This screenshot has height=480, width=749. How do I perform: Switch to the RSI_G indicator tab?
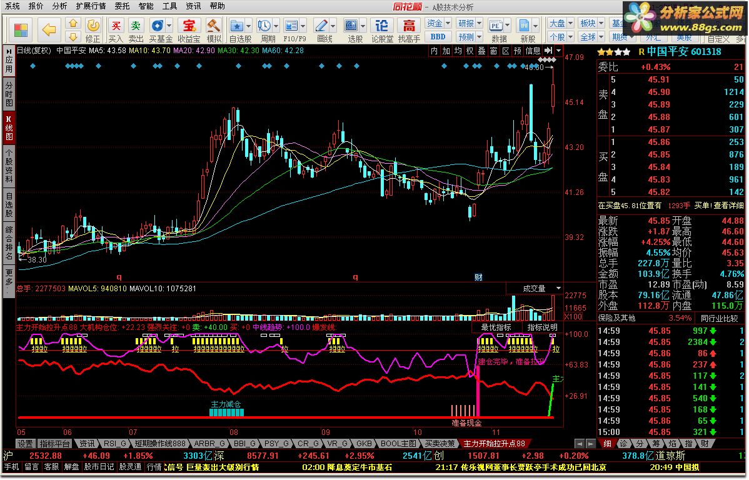[x=114, y=444]
